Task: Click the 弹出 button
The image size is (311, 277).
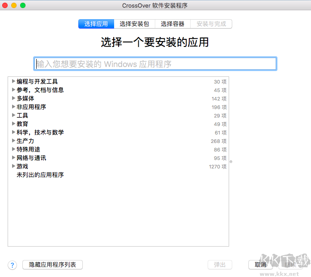Action: (220, 265)
